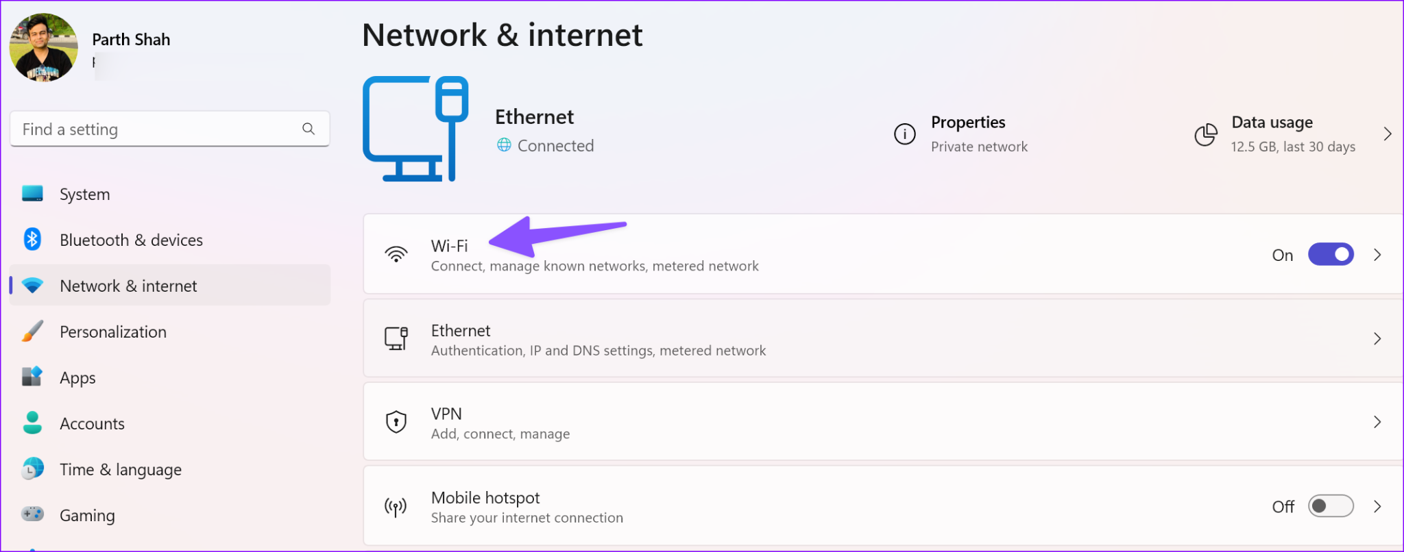Click the Wi-Fi signal icon
1404x552 pixels.
coord(396,254)
